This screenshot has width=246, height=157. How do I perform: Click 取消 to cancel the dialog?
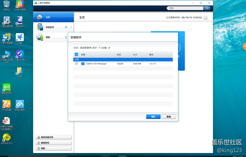click(x=169, y=117)
